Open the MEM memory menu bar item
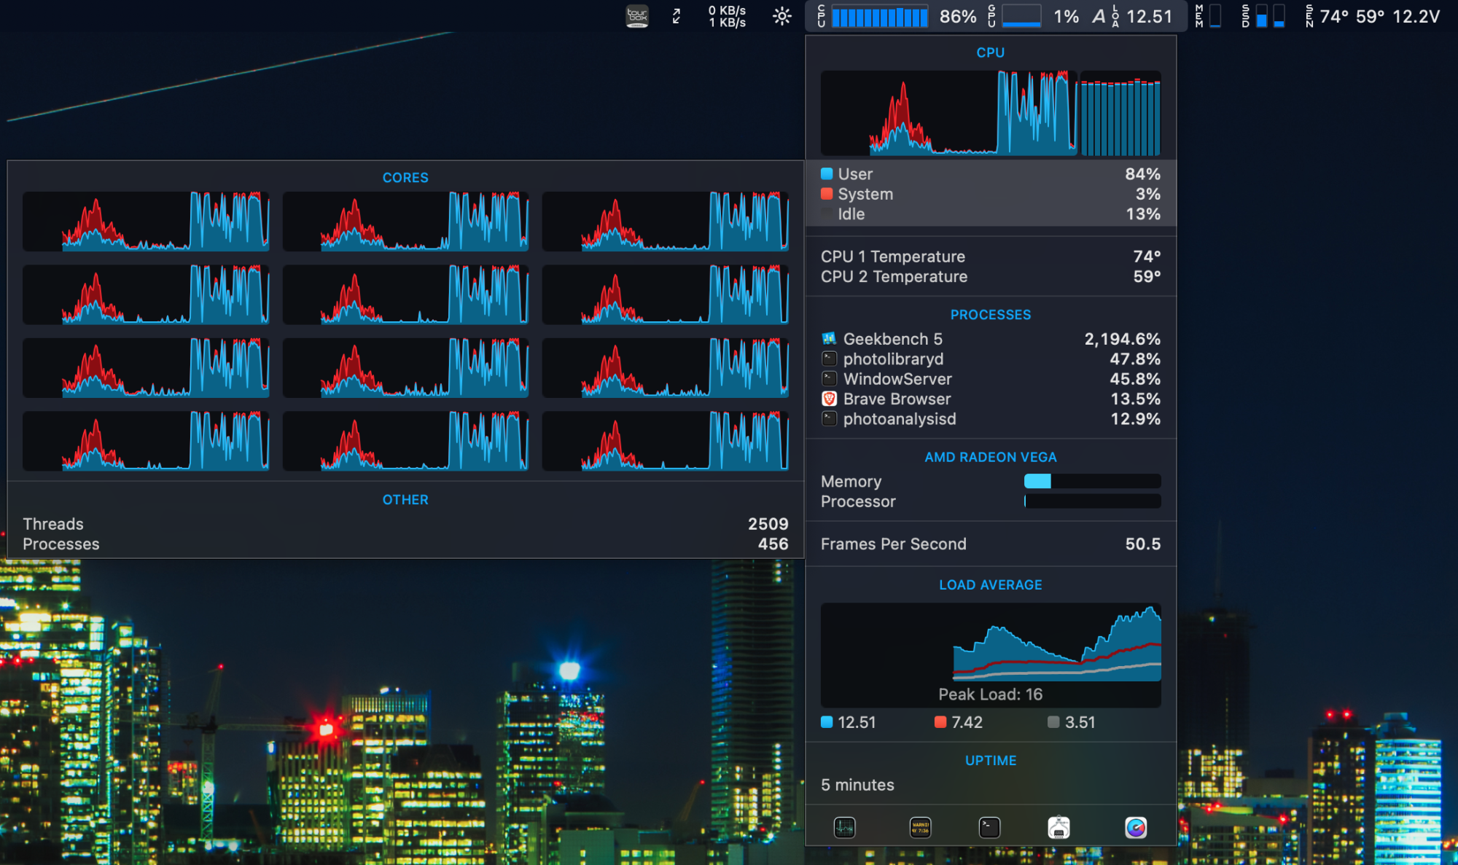1458x865 pixels. (x=1208, y=16)
